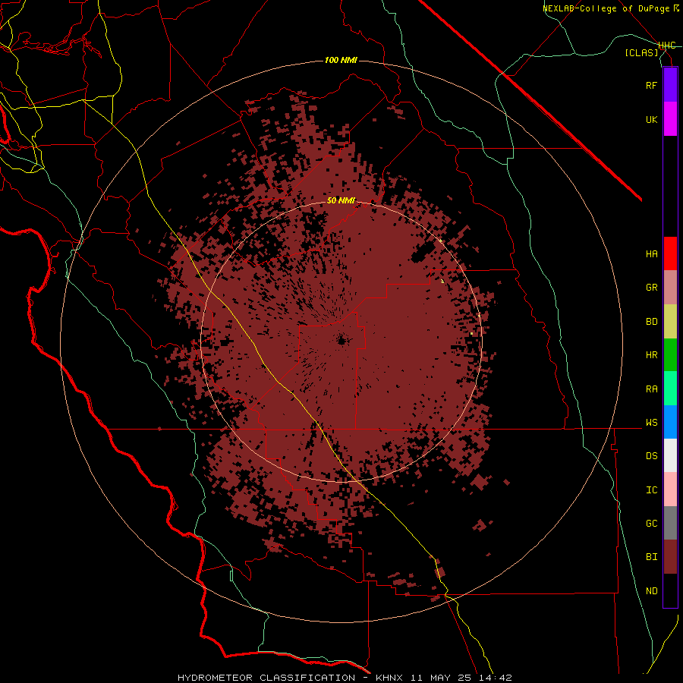The width and height of the screenshot is (683, 683).
Task: Click the NEXLAB-College of DuPage text
Action: [x=607, y=8]
